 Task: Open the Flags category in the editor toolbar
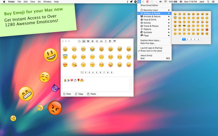(114, 41)
